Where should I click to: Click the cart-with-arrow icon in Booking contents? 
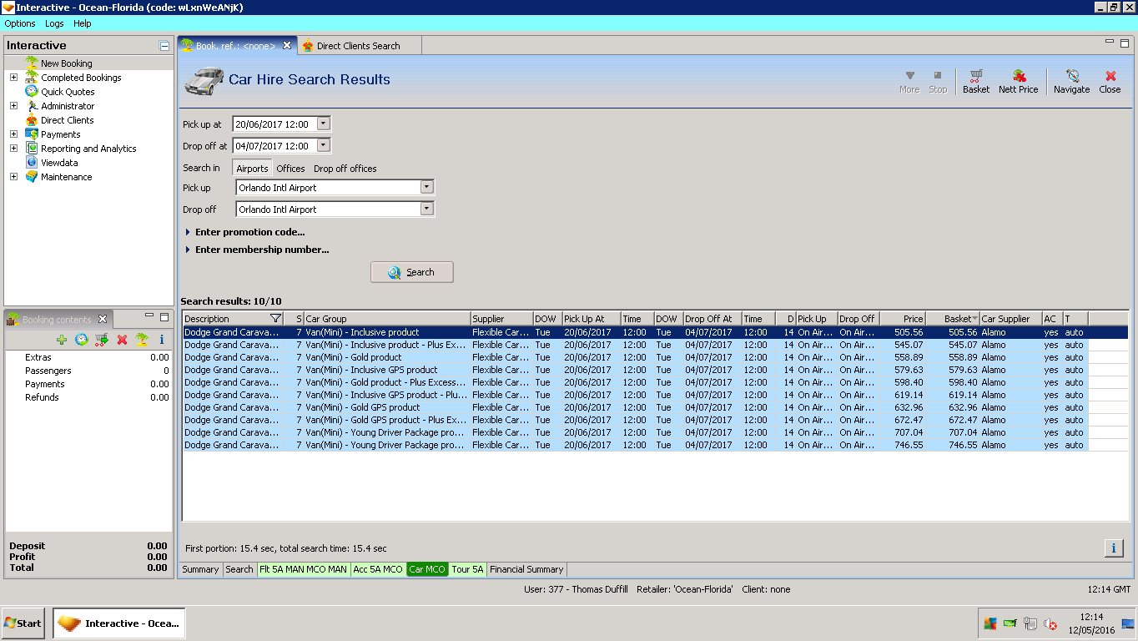point(102,340)
